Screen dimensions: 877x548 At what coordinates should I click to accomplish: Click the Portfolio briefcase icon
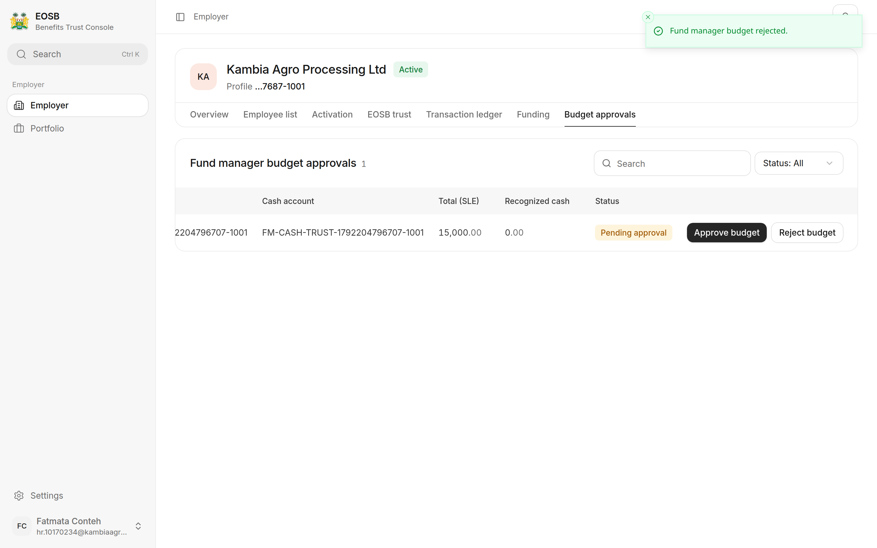[19, 128]
